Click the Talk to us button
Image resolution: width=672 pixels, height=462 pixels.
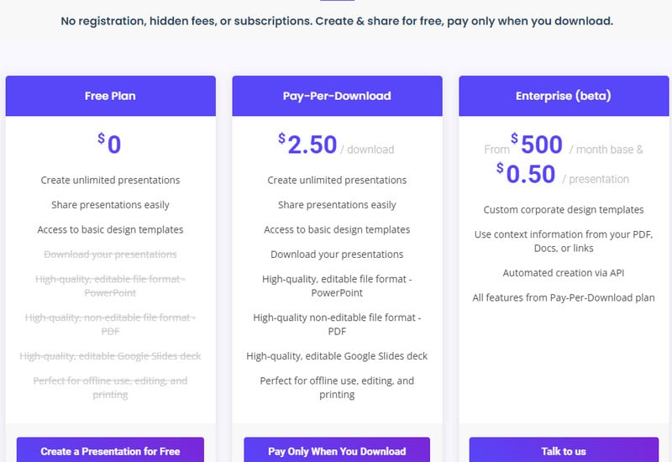point(564,450)
